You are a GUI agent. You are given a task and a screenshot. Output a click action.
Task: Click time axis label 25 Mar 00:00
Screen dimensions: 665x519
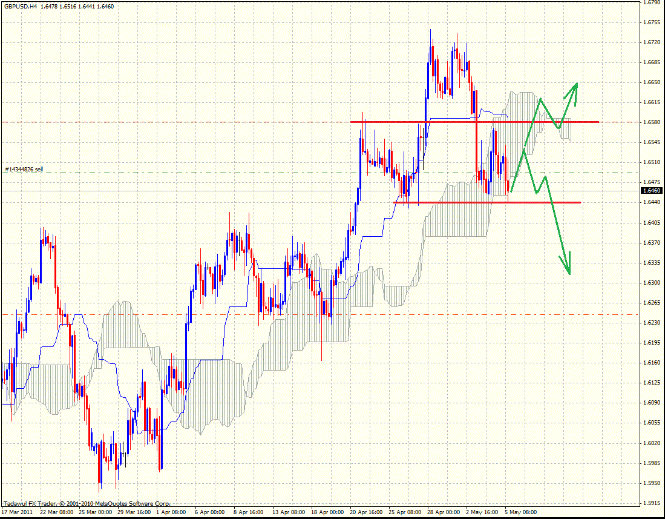pyautogui.click(x=96, y=512)
